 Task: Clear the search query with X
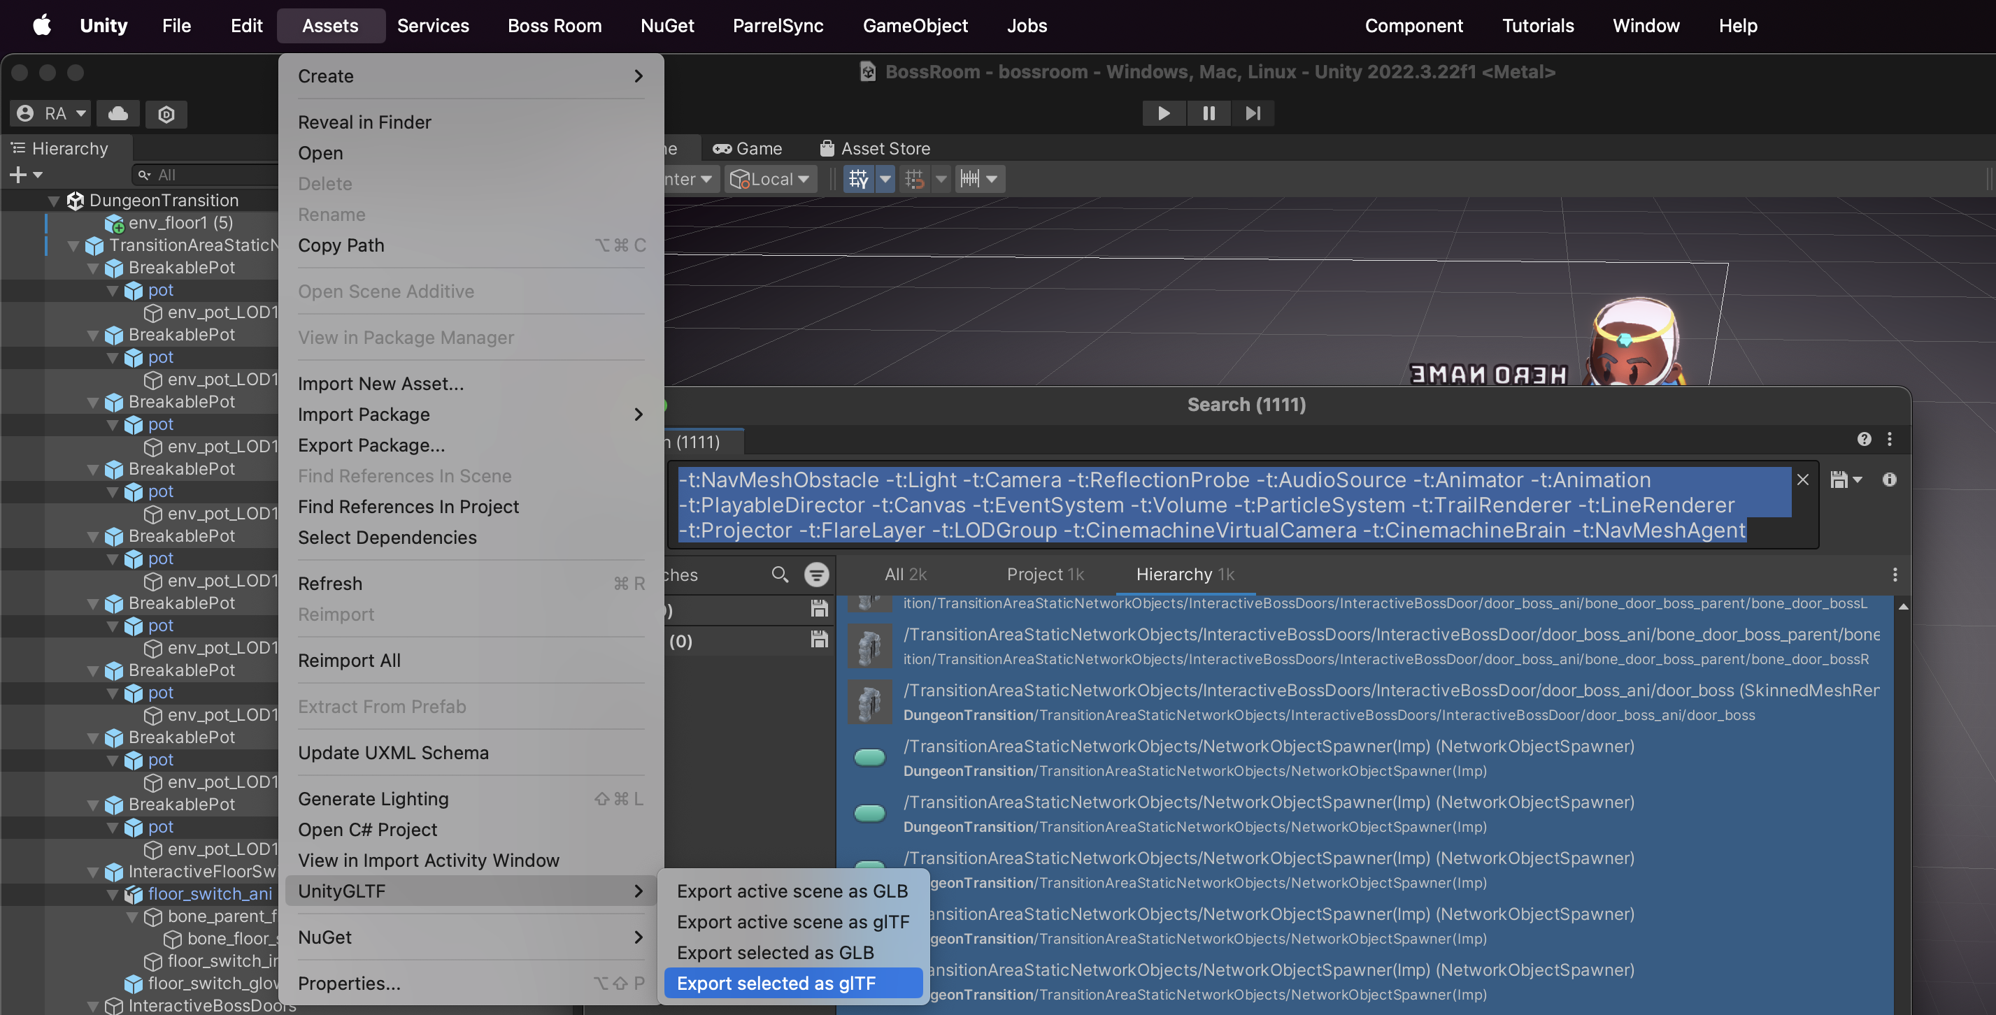(x=1802, y=480)
